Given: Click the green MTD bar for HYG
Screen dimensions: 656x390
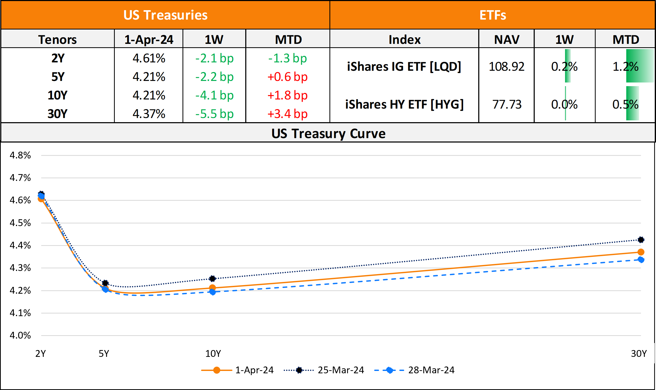Looking at the screenshot, I should [632, 103].
